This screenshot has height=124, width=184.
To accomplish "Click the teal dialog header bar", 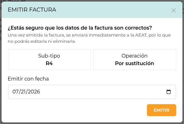I will [x=92, y=10].
